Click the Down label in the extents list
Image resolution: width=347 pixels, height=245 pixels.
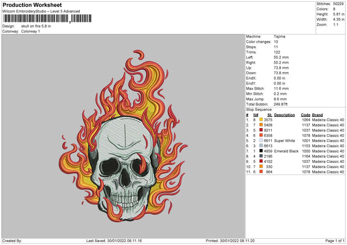coord(251,73)
